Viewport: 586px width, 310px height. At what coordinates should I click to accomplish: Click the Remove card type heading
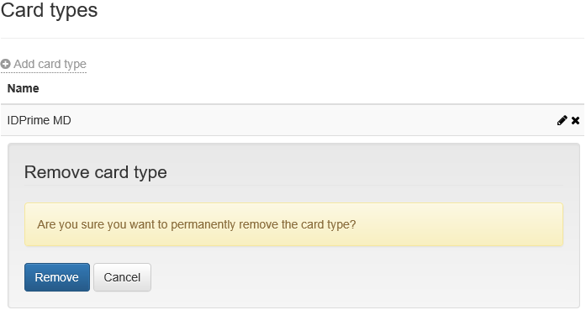click(96, 172)
